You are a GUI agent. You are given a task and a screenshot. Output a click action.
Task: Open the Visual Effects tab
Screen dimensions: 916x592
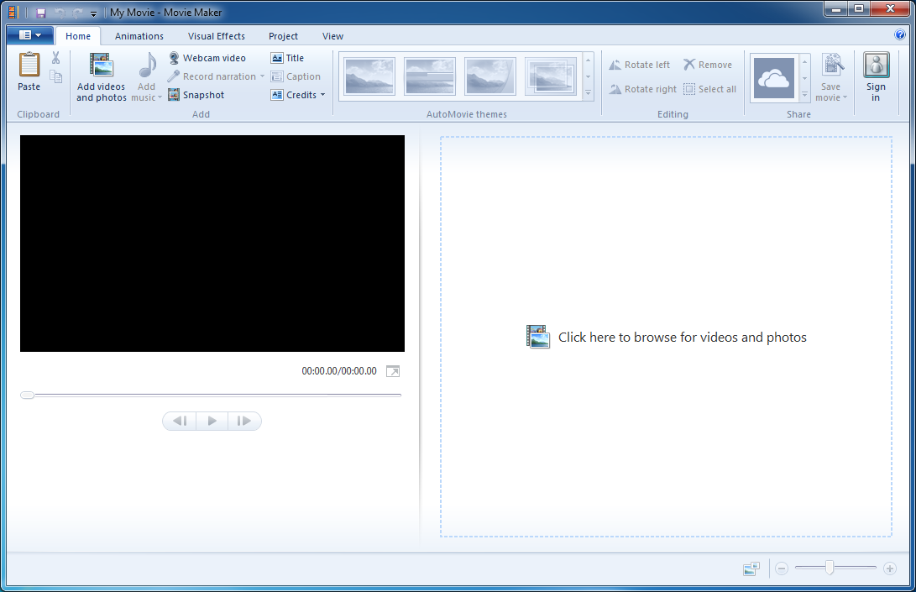[216, 35]
